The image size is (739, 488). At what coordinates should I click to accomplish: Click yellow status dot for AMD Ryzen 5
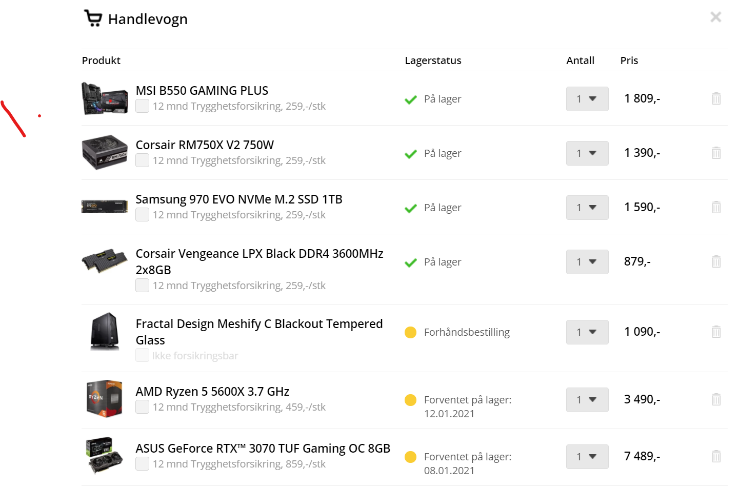[410, 400]
